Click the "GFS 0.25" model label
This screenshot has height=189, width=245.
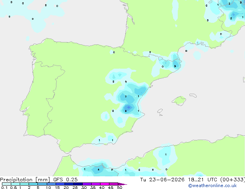pyautogui.click(x=65, y=180)
